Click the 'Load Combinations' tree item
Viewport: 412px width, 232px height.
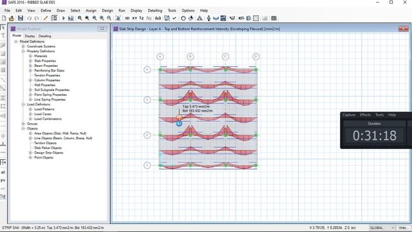pos(48,119)
